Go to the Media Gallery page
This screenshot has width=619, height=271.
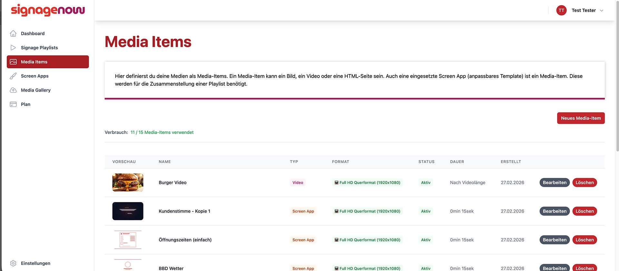coord(36,90)
